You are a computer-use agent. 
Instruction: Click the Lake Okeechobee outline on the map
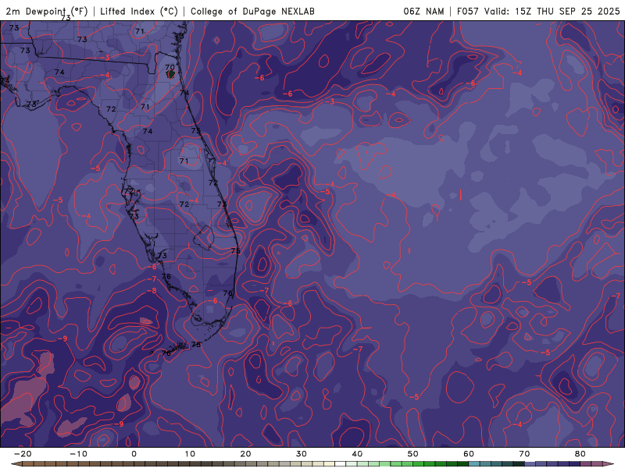tap(204, 238)
